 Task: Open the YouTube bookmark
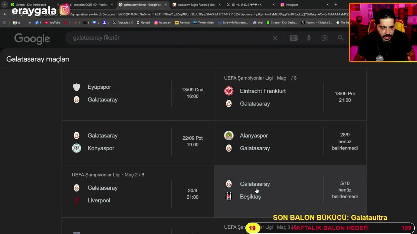(x=52, y=22)
